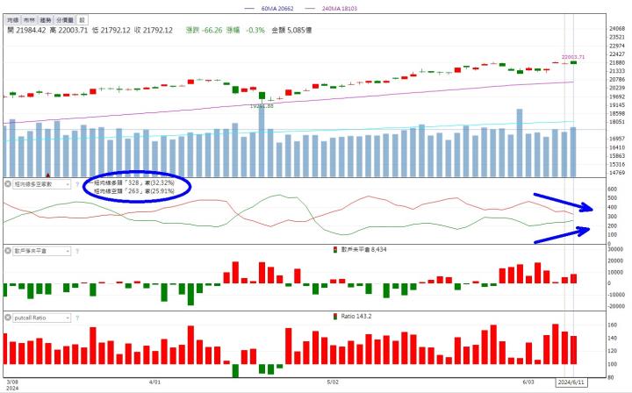
Task: Select the high price 高 22003.71 text
Action: click(68, 30)
